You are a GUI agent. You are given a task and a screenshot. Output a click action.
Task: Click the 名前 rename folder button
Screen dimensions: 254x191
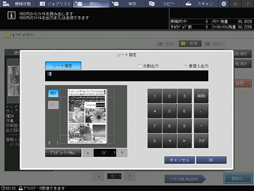(x=166, y=44)
